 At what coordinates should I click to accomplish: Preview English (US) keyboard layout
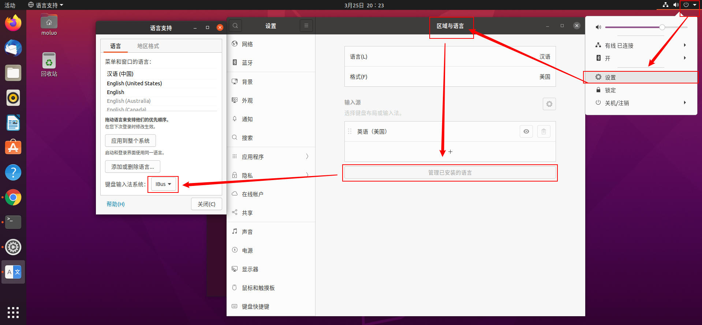526,131
